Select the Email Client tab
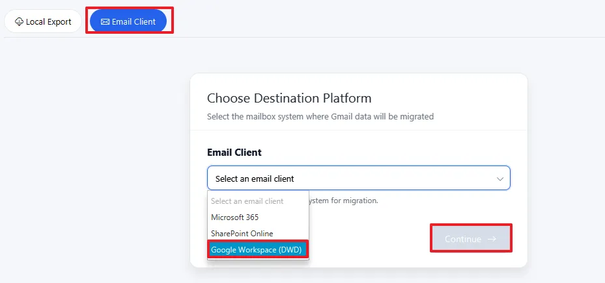605x283 pixels. coord(128,21)
